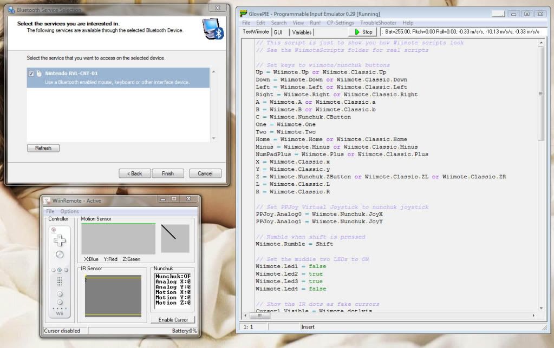Click the D-pad on the WiinRemote controller image
The width and height of the screenshot is (554, 348).
pos(60,240)
